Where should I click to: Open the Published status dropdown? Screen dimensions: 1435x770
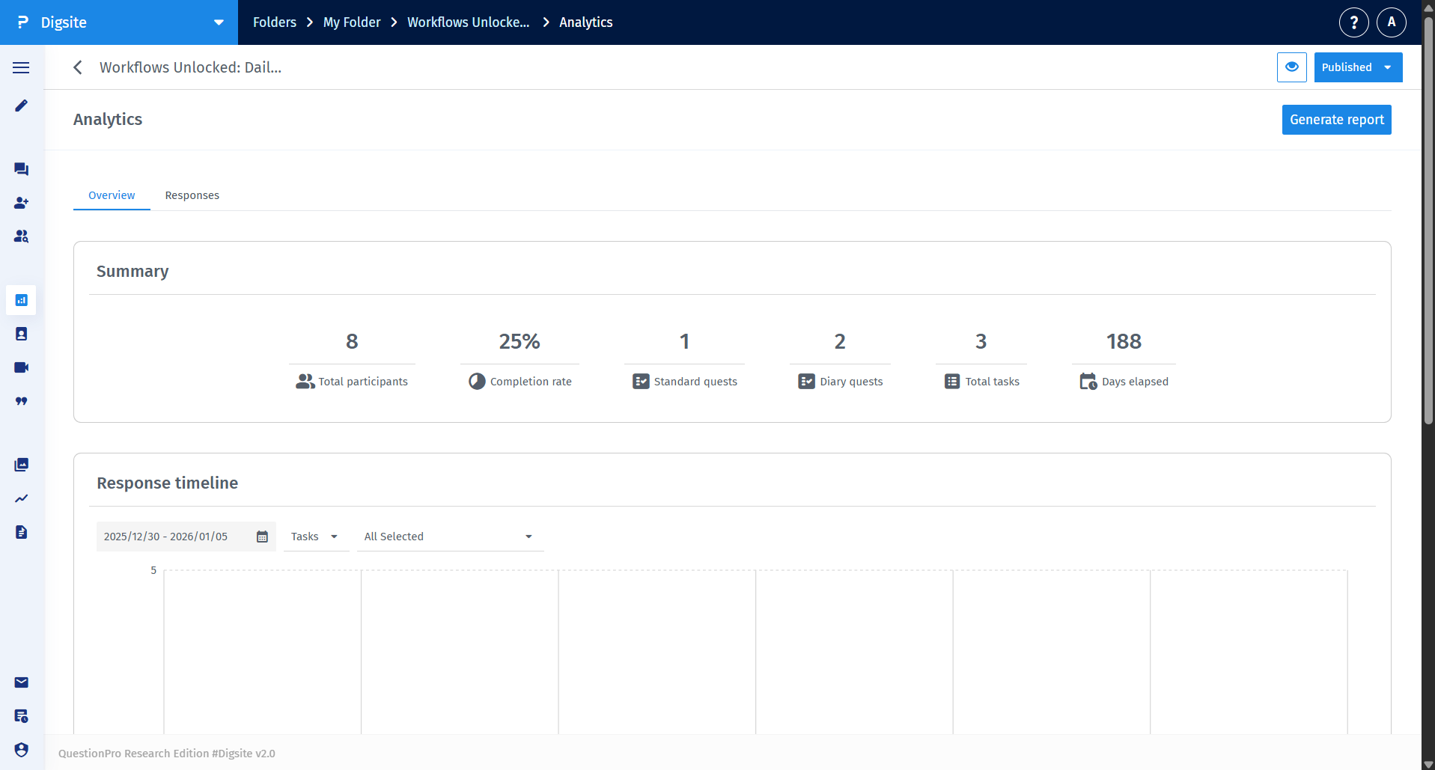click(x=1358, y=67)
